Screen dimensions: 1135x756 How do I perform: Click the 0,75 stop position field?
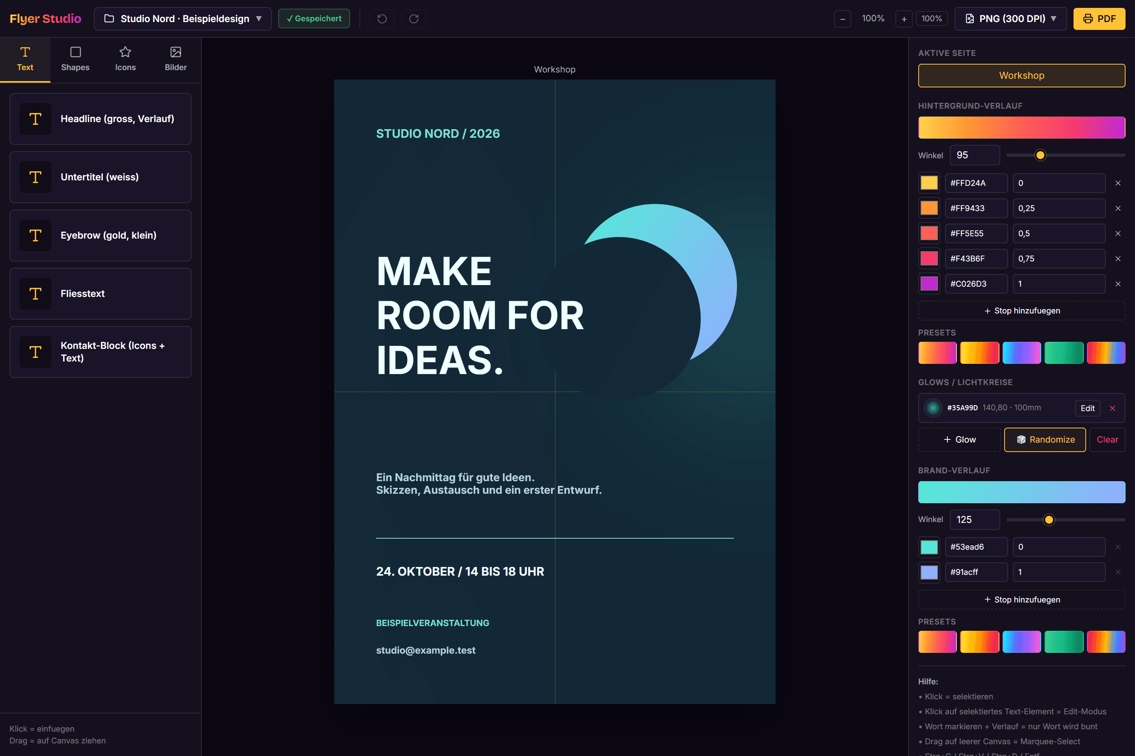click(1059, 259)
